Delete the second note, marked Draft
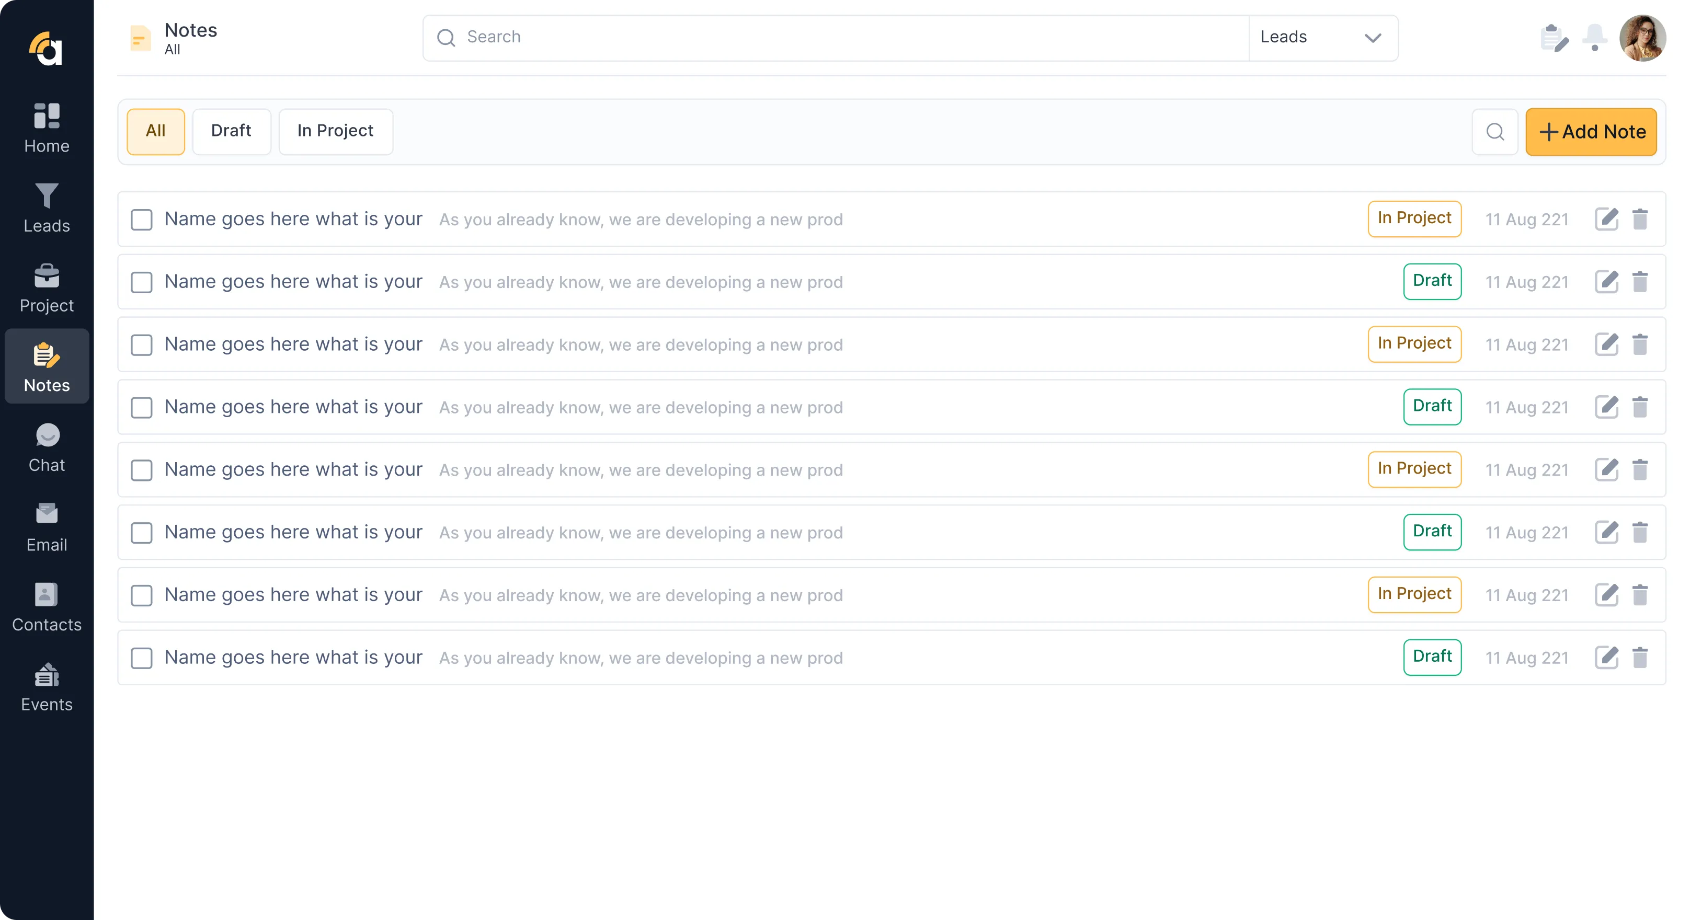The image size is (1690, 920). pos(1640,282)
